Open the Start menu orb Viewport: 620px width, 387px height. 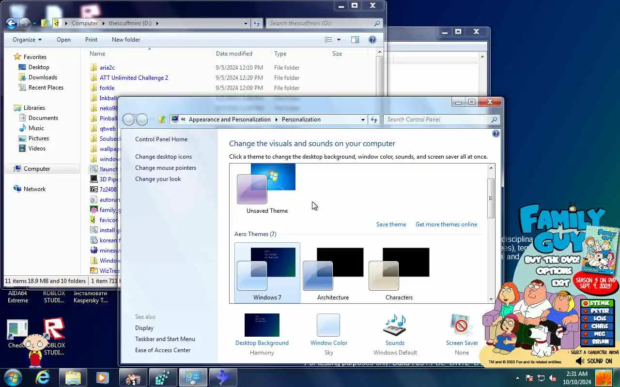tap(13, 377)
